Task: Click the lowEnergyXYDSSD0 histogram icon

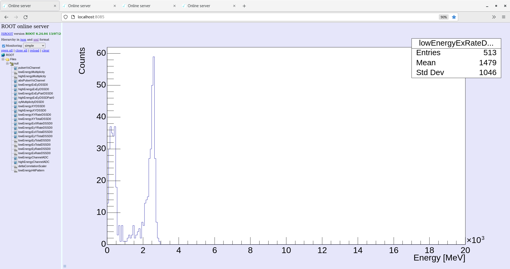Action: coord(16,106)
